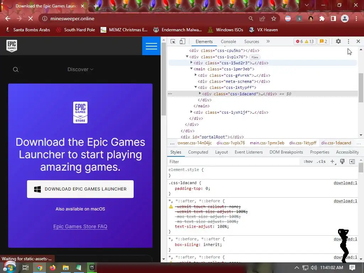Click Download Epic Games Launcher button
The width and height of the screenshot is (364, 273).
80,189
